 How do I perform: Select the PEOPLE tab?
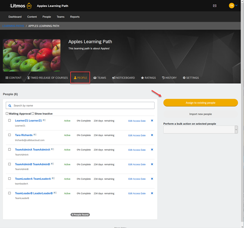click(x=80, y=78)
